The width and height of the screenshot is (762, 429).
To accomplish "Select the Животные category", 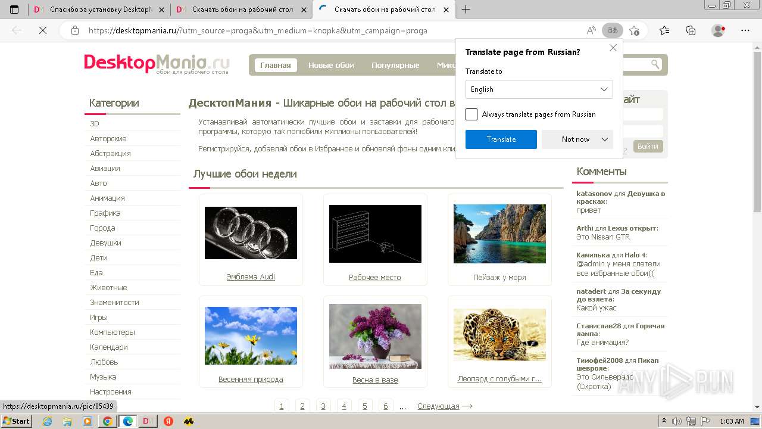I will click(108, 287).
